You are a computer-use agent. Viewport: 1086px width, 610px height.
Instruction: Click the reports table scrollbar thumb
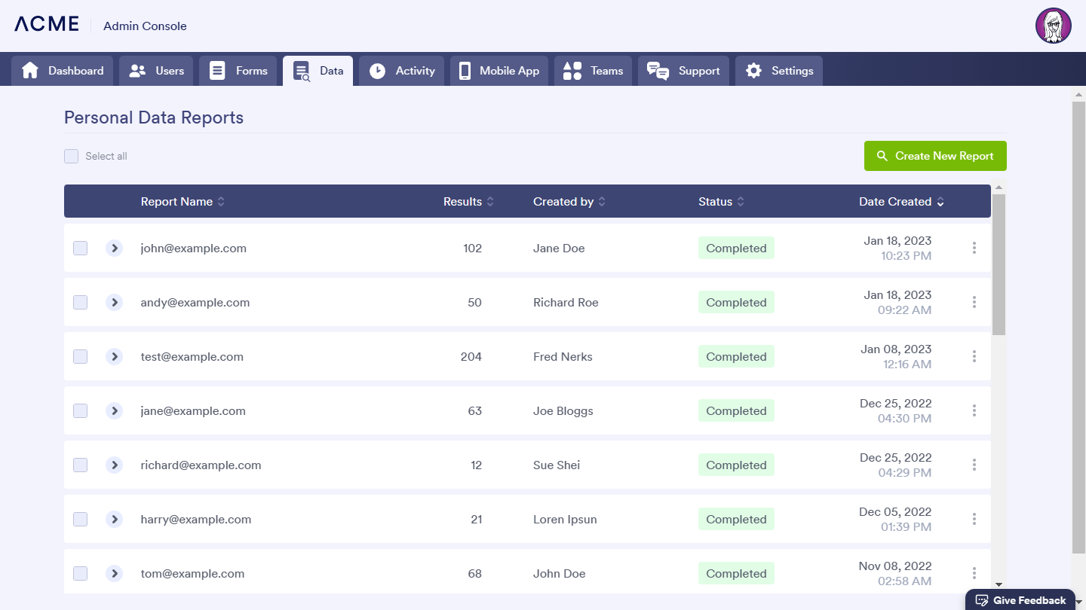coord(999,264)
